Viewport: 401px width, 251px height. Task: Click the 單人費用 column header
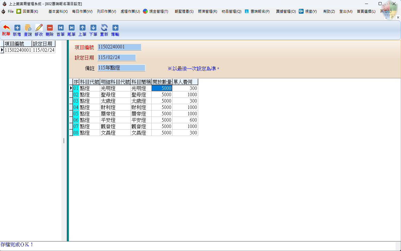[x=185, y=82]
